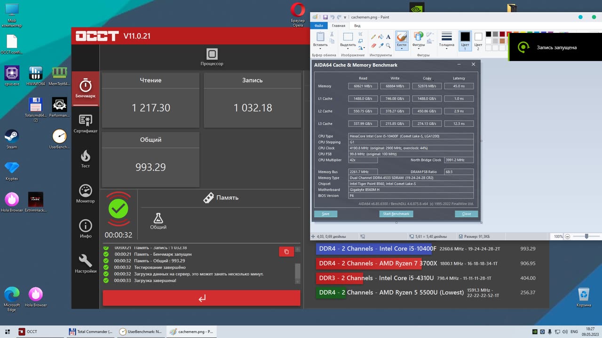Click the selection rectangle Выделить tool
Viewport: 602px width, 338px height.
348,37
